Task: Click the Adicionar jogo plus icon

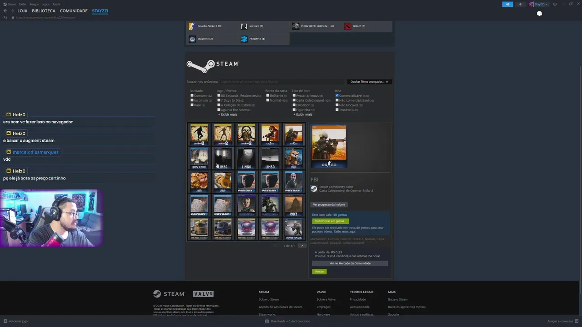Action: [x=5, y=321]
